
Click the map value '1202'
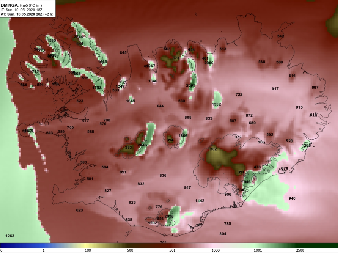pyautogui.click(x=153, y=223)
